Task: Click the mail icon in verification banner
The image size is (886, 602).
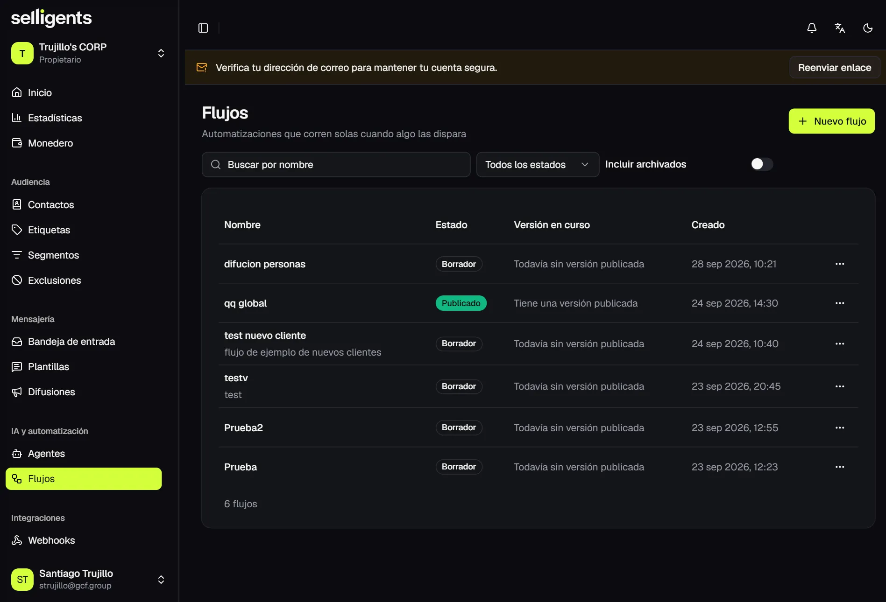Action: (202, 68)
